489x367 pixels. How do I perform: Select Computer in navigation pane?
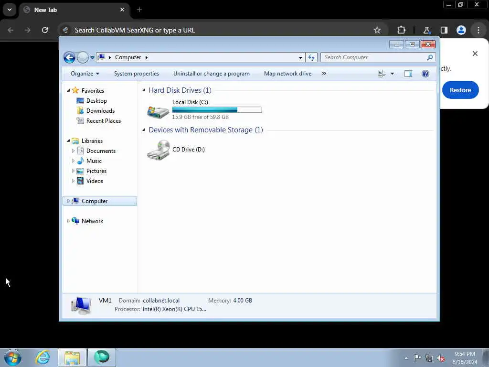[x=95, y=201]
